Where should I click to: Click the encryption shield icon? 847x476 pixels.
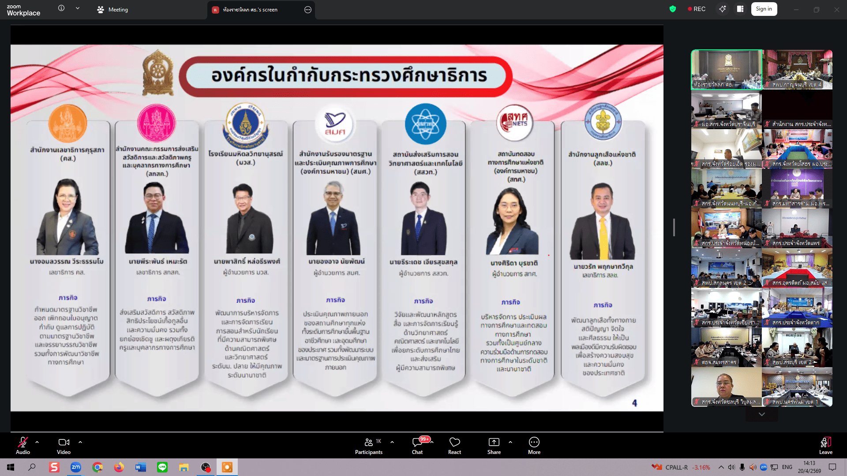(x=672, y=9)
